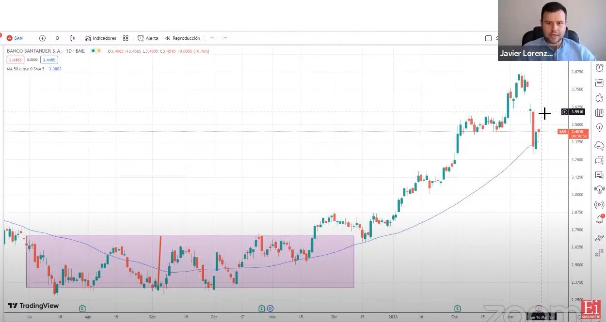Click the earnings E marker near Feb
Viewport: 606px width, 322px height.
457,308
